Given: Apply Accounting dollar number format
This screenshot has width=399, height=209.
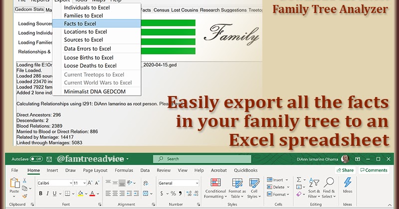Looking at the screenshot, I should click(162, 194).
